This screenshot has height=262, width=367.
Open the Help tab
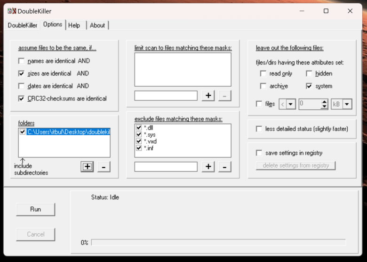74,25
